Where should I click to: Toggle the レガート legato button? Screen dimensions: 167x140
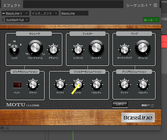click(x=120, y=104)
